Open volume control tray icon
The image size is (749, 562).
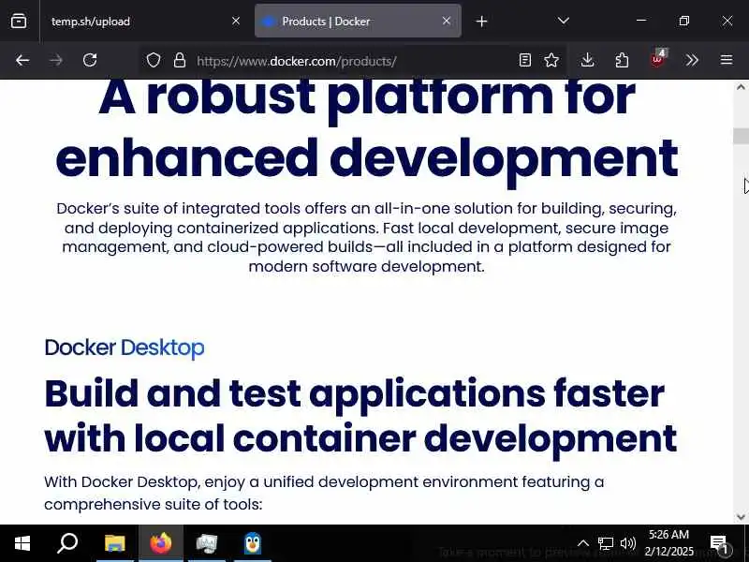tap(627, 543)
